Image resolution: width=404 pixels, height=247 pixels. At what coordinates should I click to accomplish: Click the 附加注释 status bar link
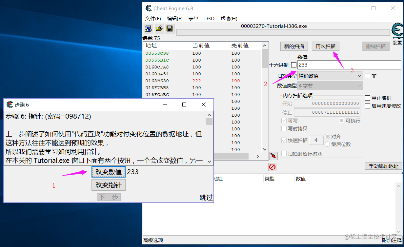[x=392, y=240]
